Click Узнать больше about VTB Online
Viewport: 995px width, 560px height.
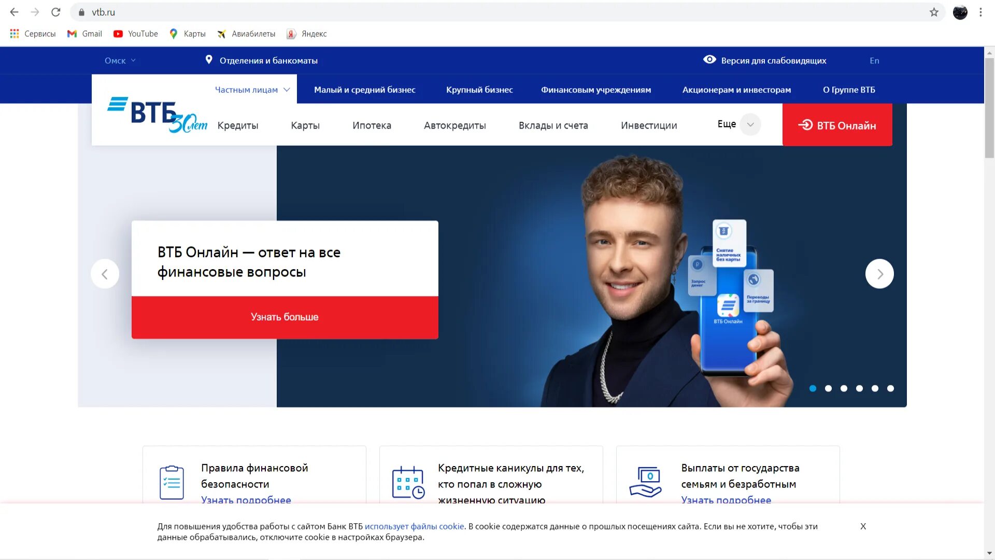[285, 317]
